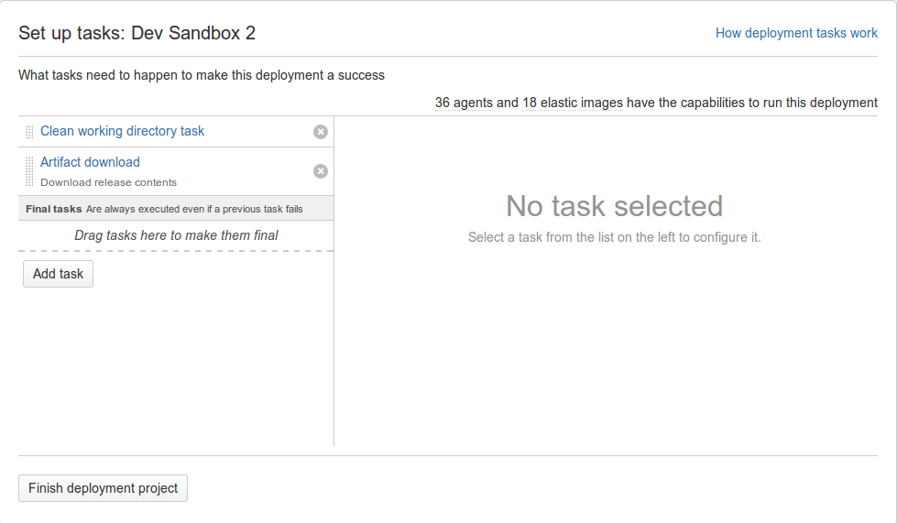The image size is (897, 523).
Task: Click the Select a task hint text
Action: pos(615,237)
